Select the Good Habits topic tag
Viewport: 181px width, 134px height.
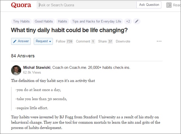(44, 21)
